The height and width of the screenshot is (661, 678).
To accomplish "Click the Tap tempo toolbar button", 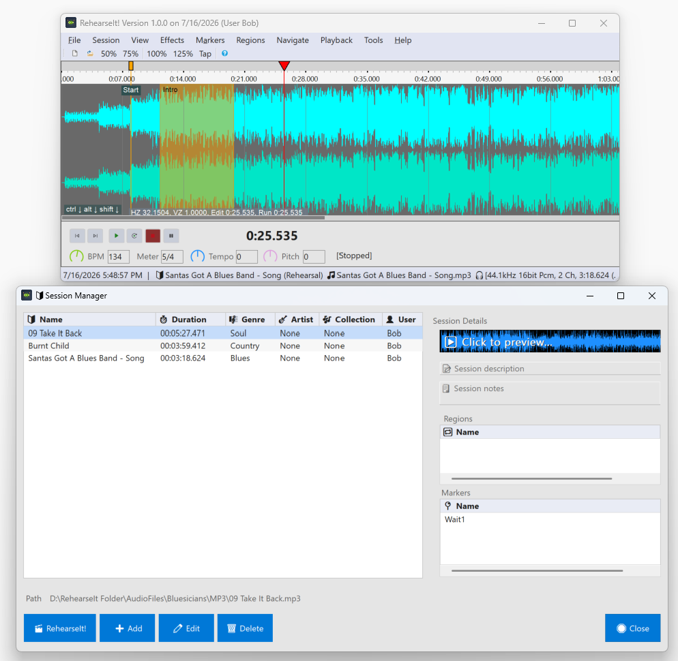I will pos(205,54).
